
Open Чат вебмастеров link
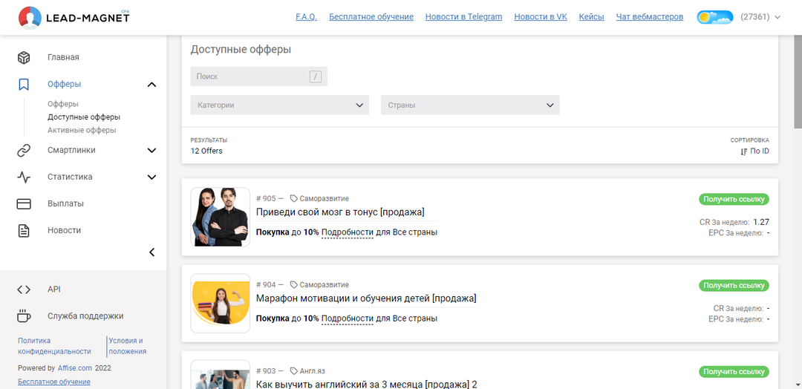(x=649, y=17)
